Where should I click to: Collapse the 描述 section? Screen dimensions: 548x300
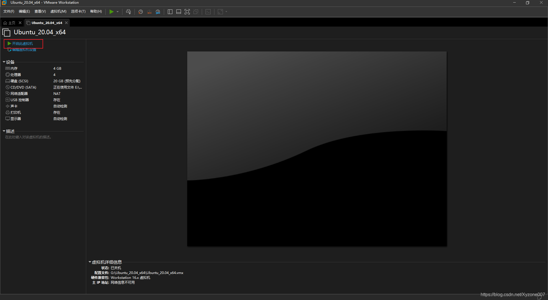coord(4,131)
